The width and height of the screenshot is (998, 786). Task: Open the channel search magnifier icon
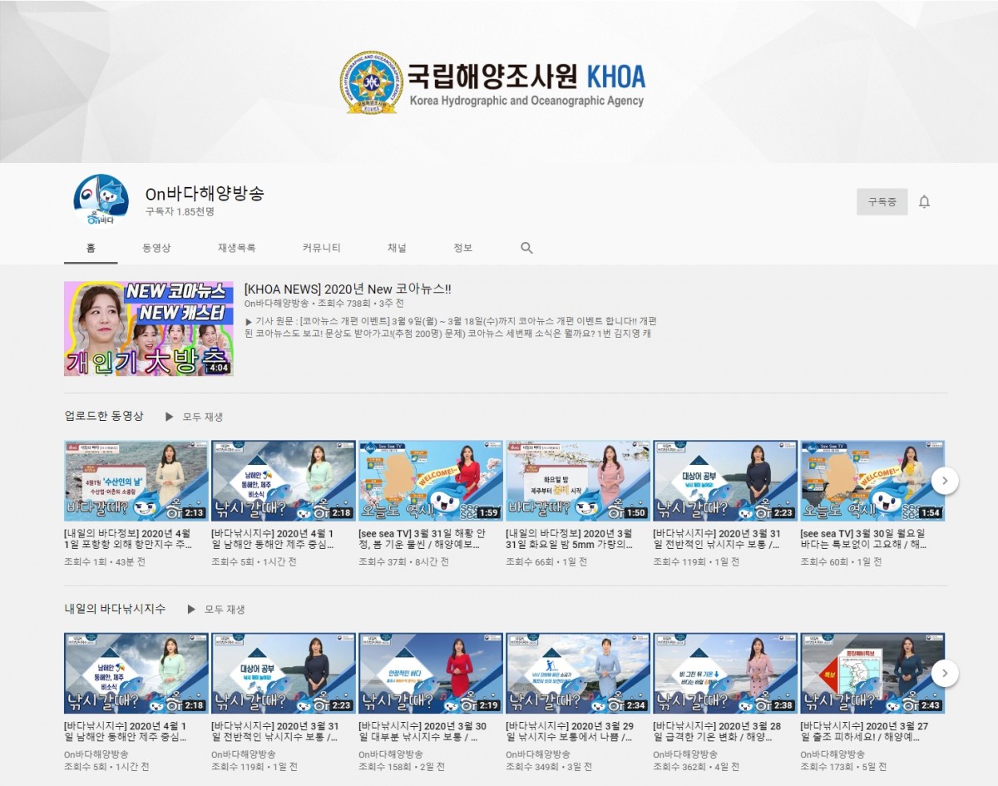[x=526, y=248]
